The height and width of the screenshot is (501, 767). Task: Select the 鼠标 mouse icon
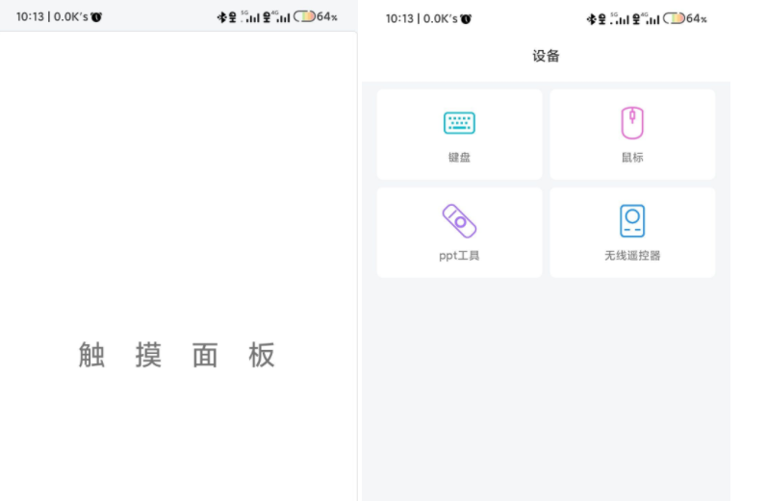(632, 123)
